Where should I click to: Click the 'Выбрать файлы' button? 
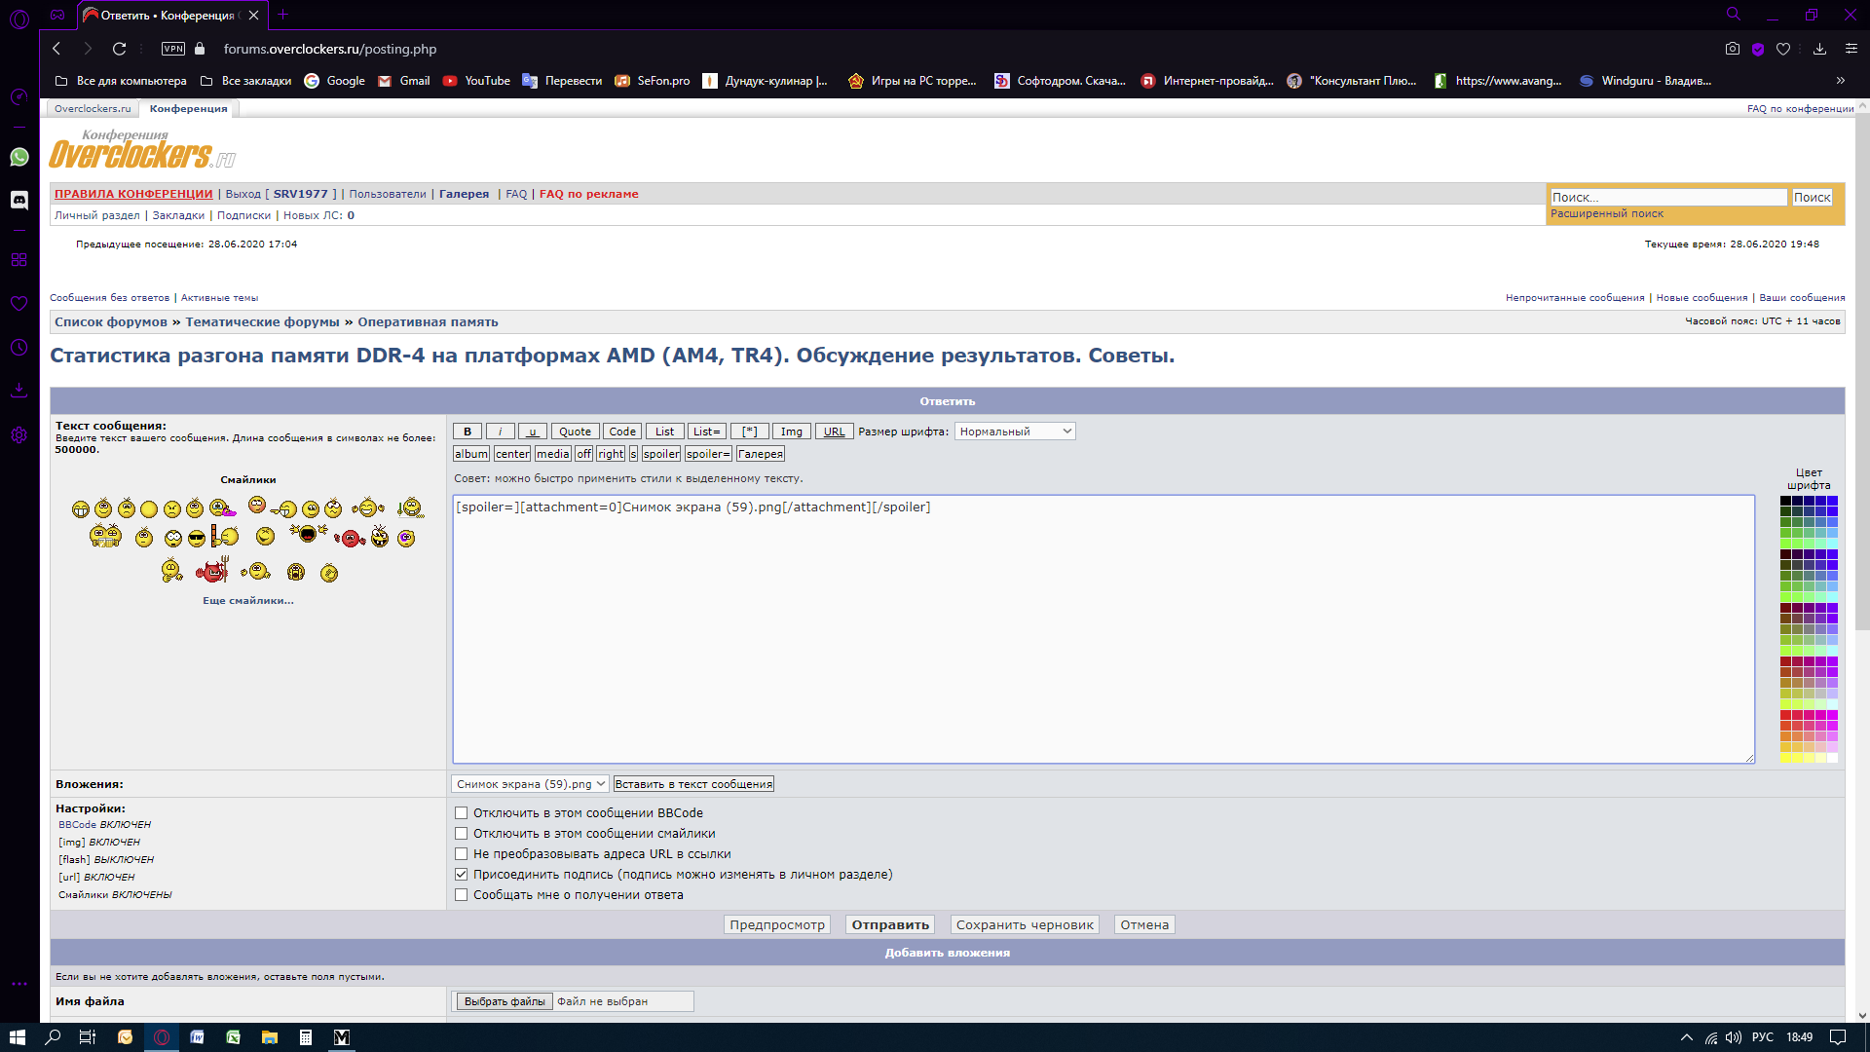coord(505,1001)
